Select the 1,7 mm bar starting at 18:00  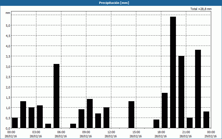165,110
